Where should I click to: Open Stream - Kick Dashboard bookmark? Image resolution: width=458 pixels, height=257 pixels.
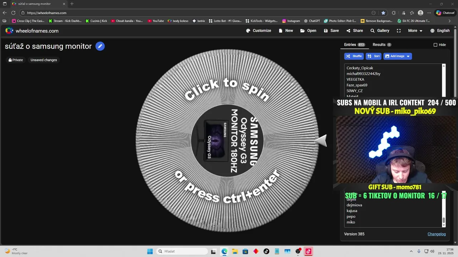click(x=65, y=21)
